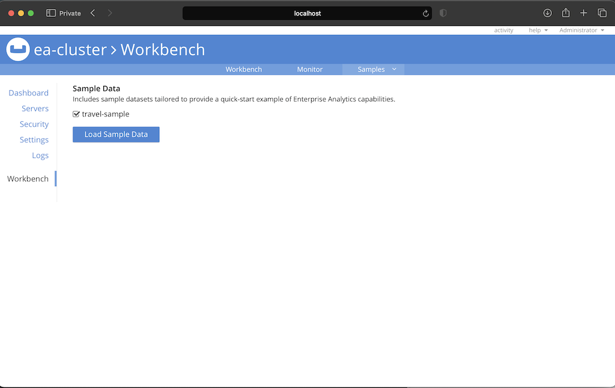Navigate to Dashboard in the sidebar
This screenshot has height=388, width=615.
[x=28, y=93]
